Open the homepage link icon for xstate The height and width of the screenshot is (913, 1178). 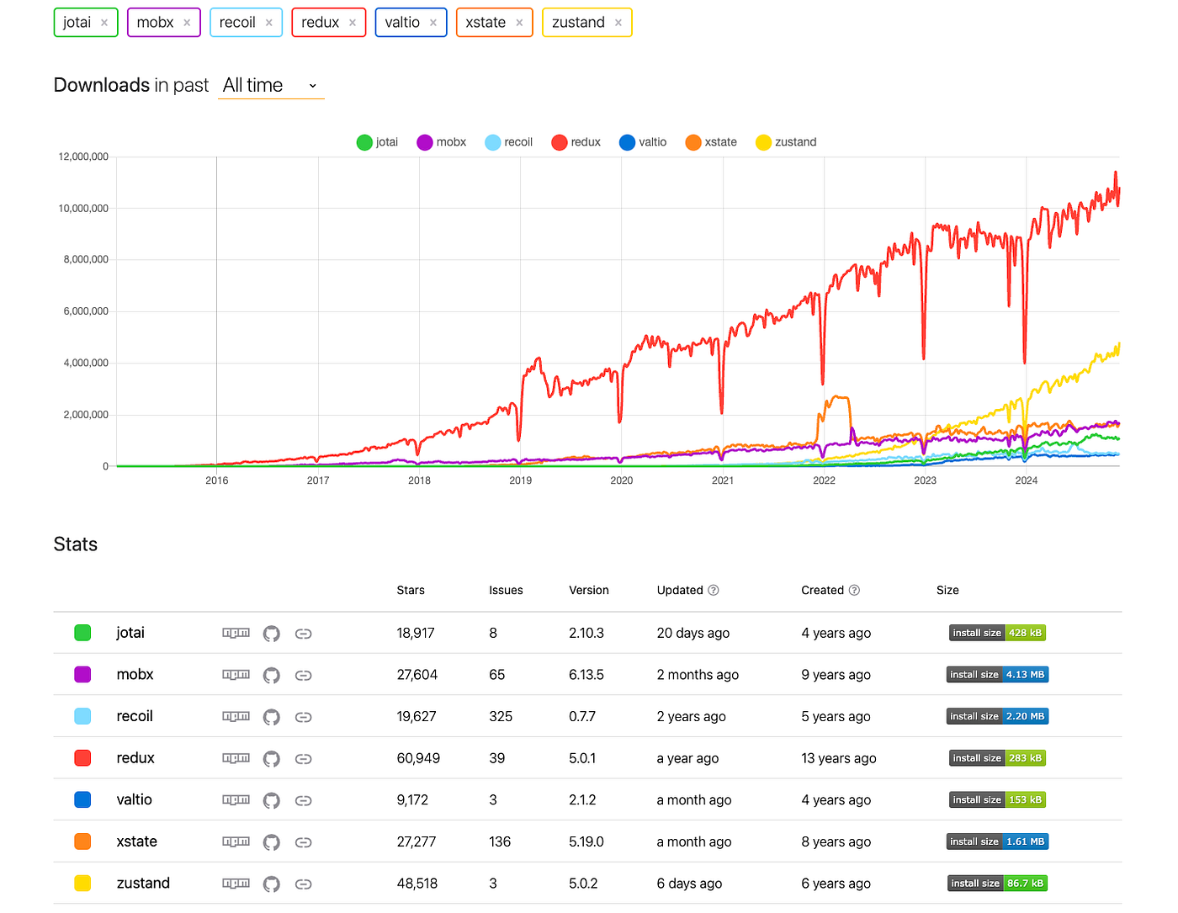(x=304, y=841)
